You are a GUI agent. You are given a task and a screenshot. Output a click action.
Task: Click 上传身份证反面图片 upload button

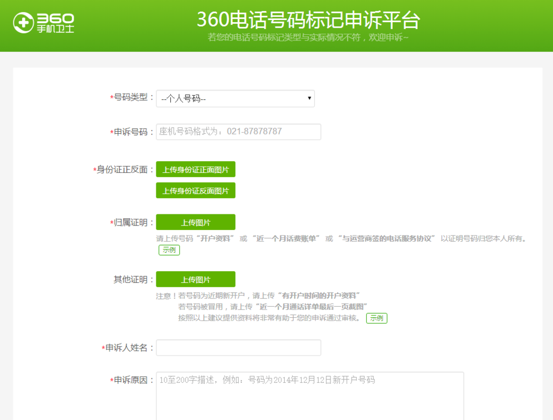(x=196, y=191)
